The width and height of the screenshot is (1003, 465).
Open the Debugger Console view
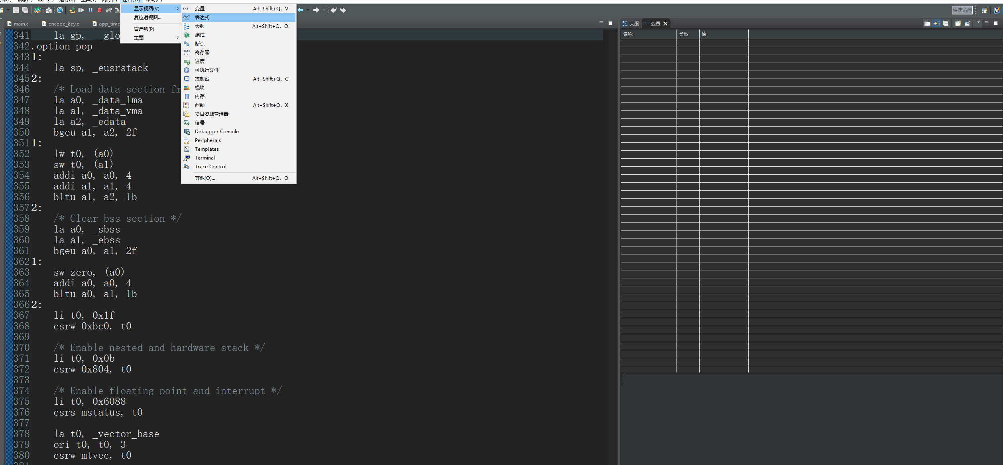(239, 131)
